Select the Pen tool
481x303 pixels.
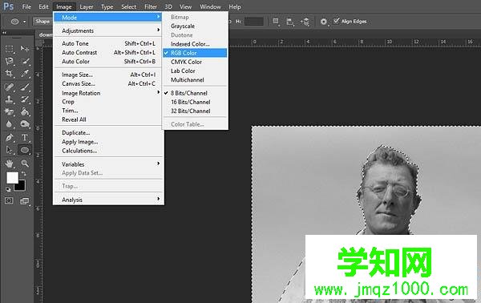9,138
